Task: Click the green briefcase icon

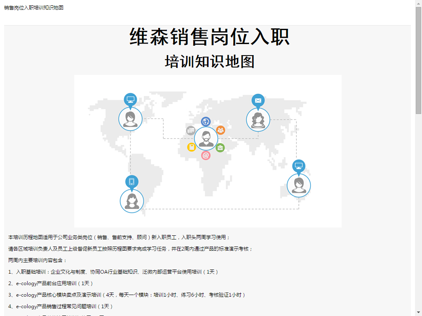Action: [x=220, y=148]
